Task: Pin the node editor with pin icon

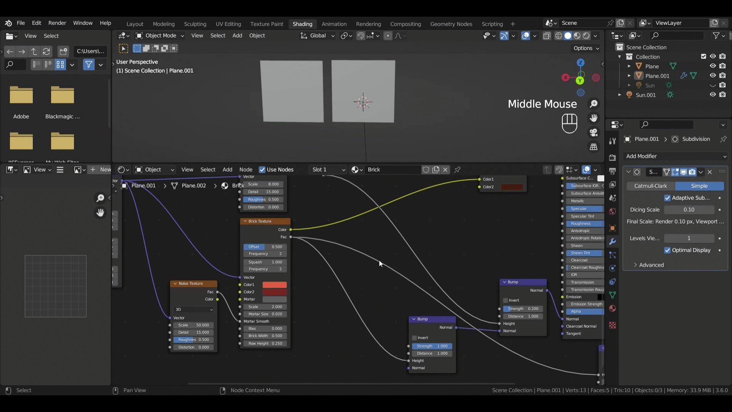Action: pos(457,169)
